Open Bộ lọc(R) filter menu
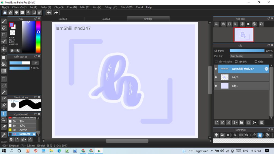 46,7
